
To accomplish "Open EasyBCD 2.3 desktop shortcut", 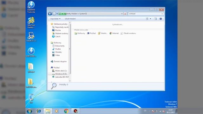I will (31, 37).
